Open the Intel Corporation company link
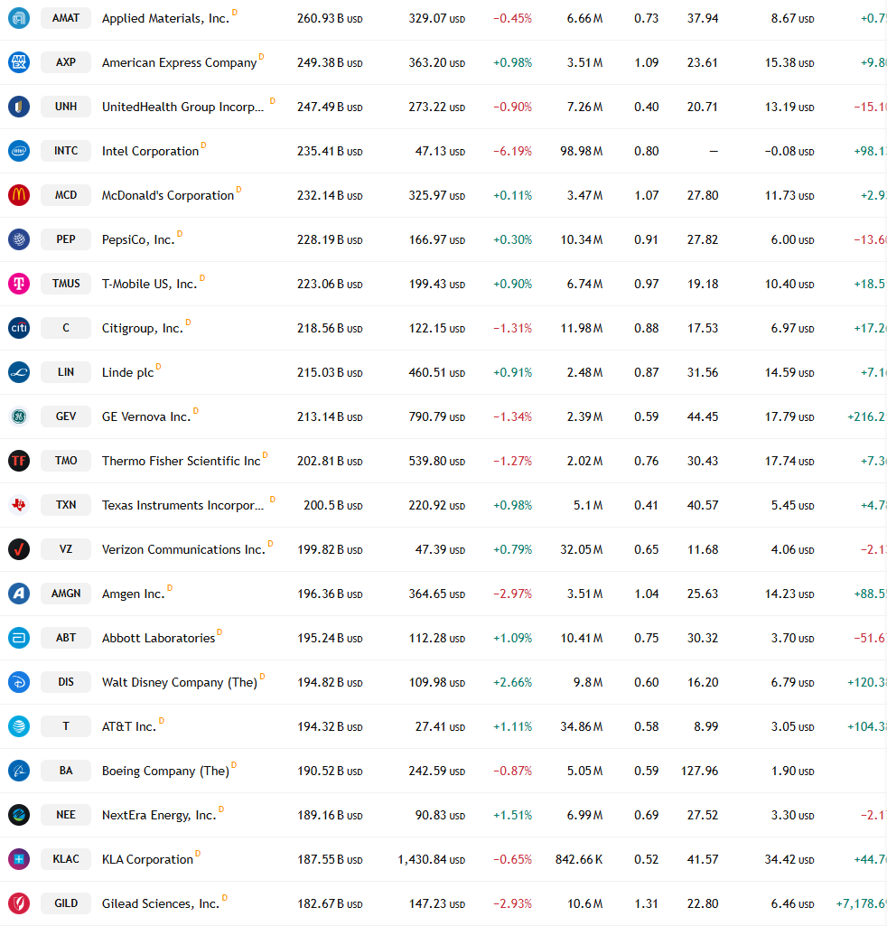This screenshot has width=887, height=926. tap(150, 151)
